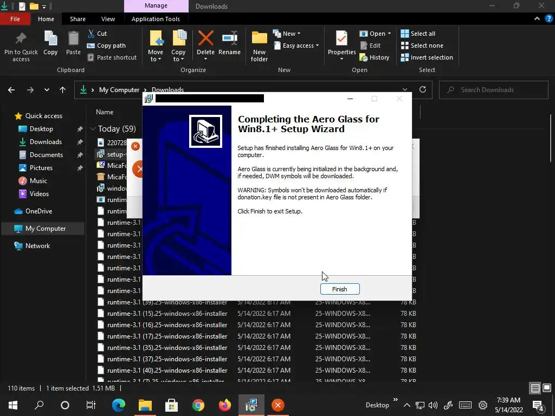Click the Rename ribbon icon

click(x=229, y=43)
